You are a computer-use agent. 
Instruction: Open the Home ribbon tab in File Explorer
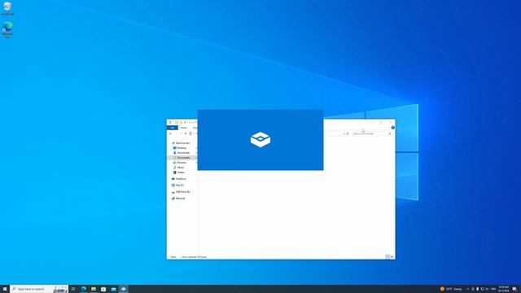pos(184,128)
